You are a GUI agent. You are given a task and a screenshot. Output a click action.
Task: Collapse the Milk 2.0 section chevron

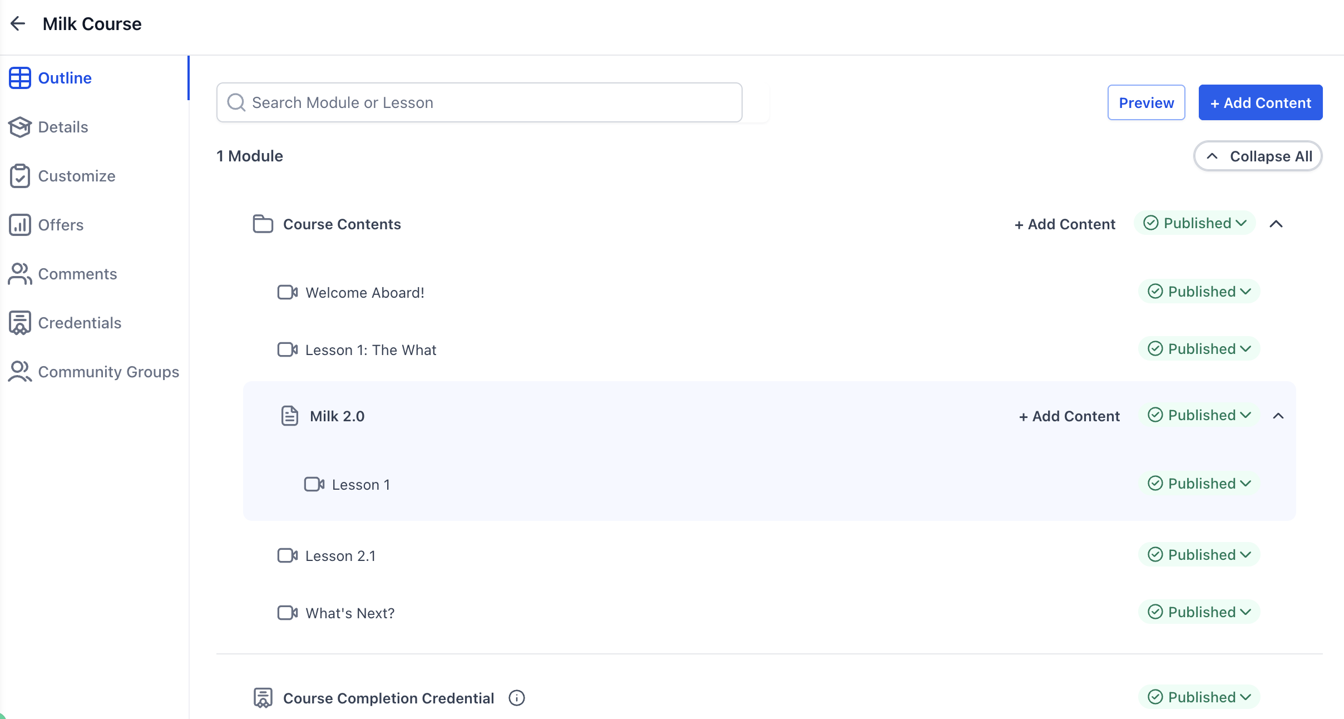click(1278, 416)
